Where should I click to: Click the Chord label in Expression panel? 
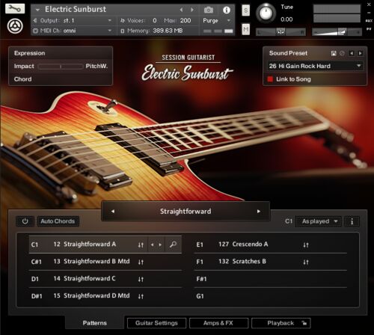tap(23, 79)
